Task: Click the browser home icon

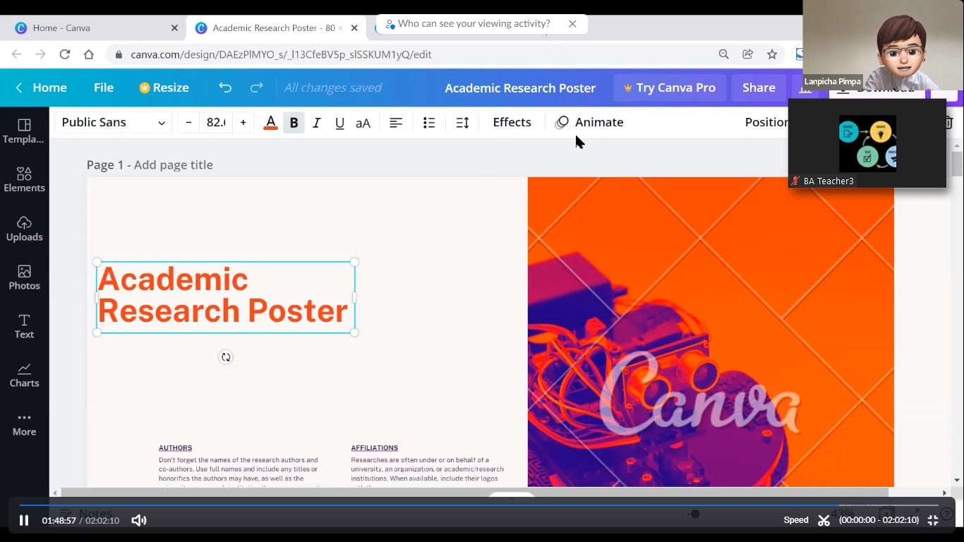Action: click(x=88, y=54)
